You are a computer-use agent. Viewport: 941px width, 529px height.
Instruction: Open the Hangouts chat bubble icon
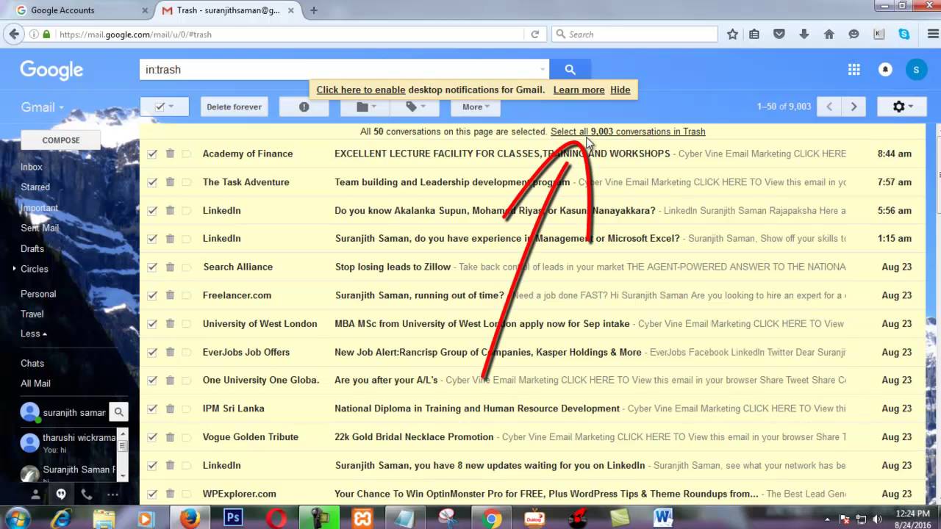click(x=61, y=494)
